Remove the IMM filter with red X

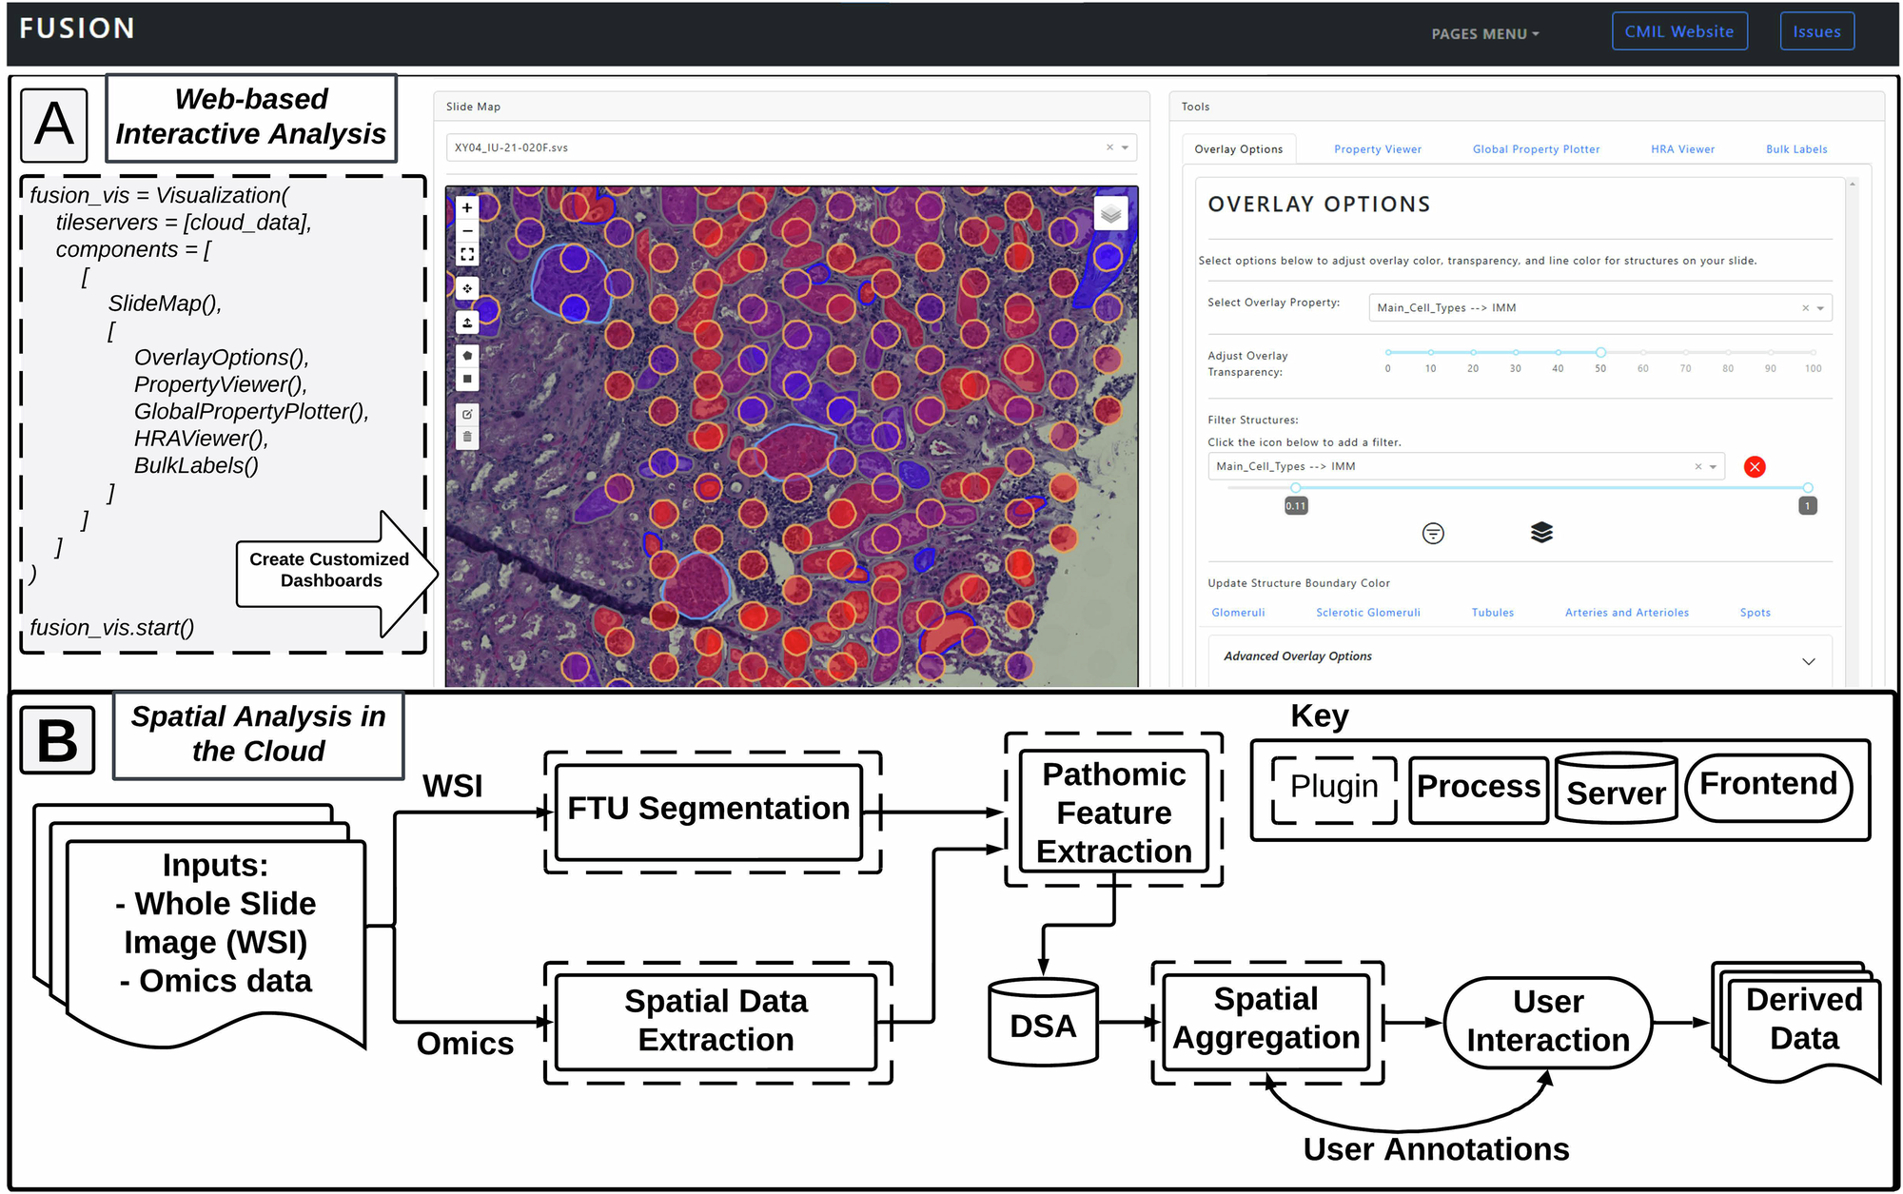click(1755, 466)
